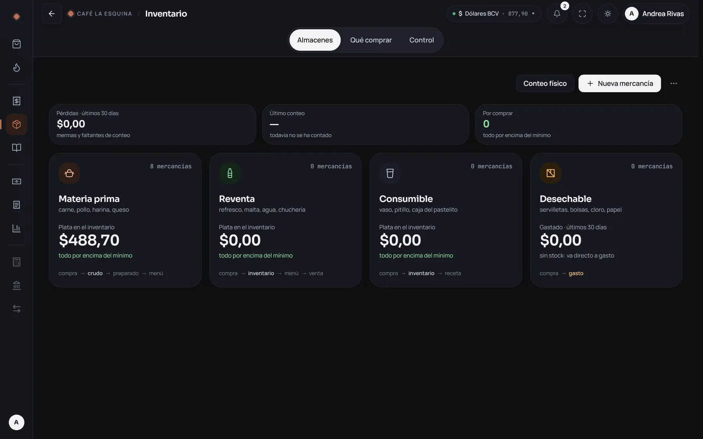Open the Reventa warehouse card title

[x=237, y=199]
